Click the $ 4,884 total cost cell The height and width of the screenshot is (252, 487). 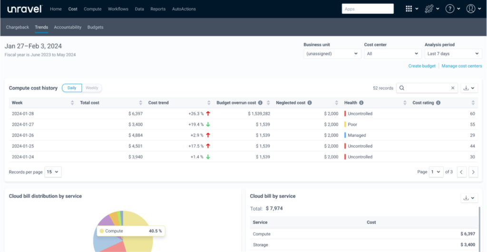136,136
